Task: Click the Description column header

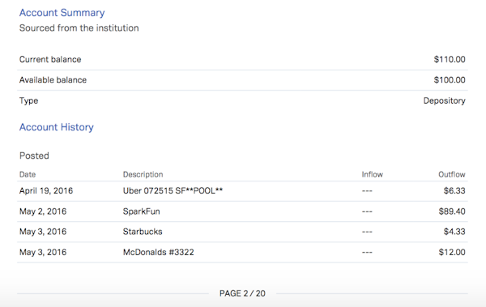Action: click(143, 174)
